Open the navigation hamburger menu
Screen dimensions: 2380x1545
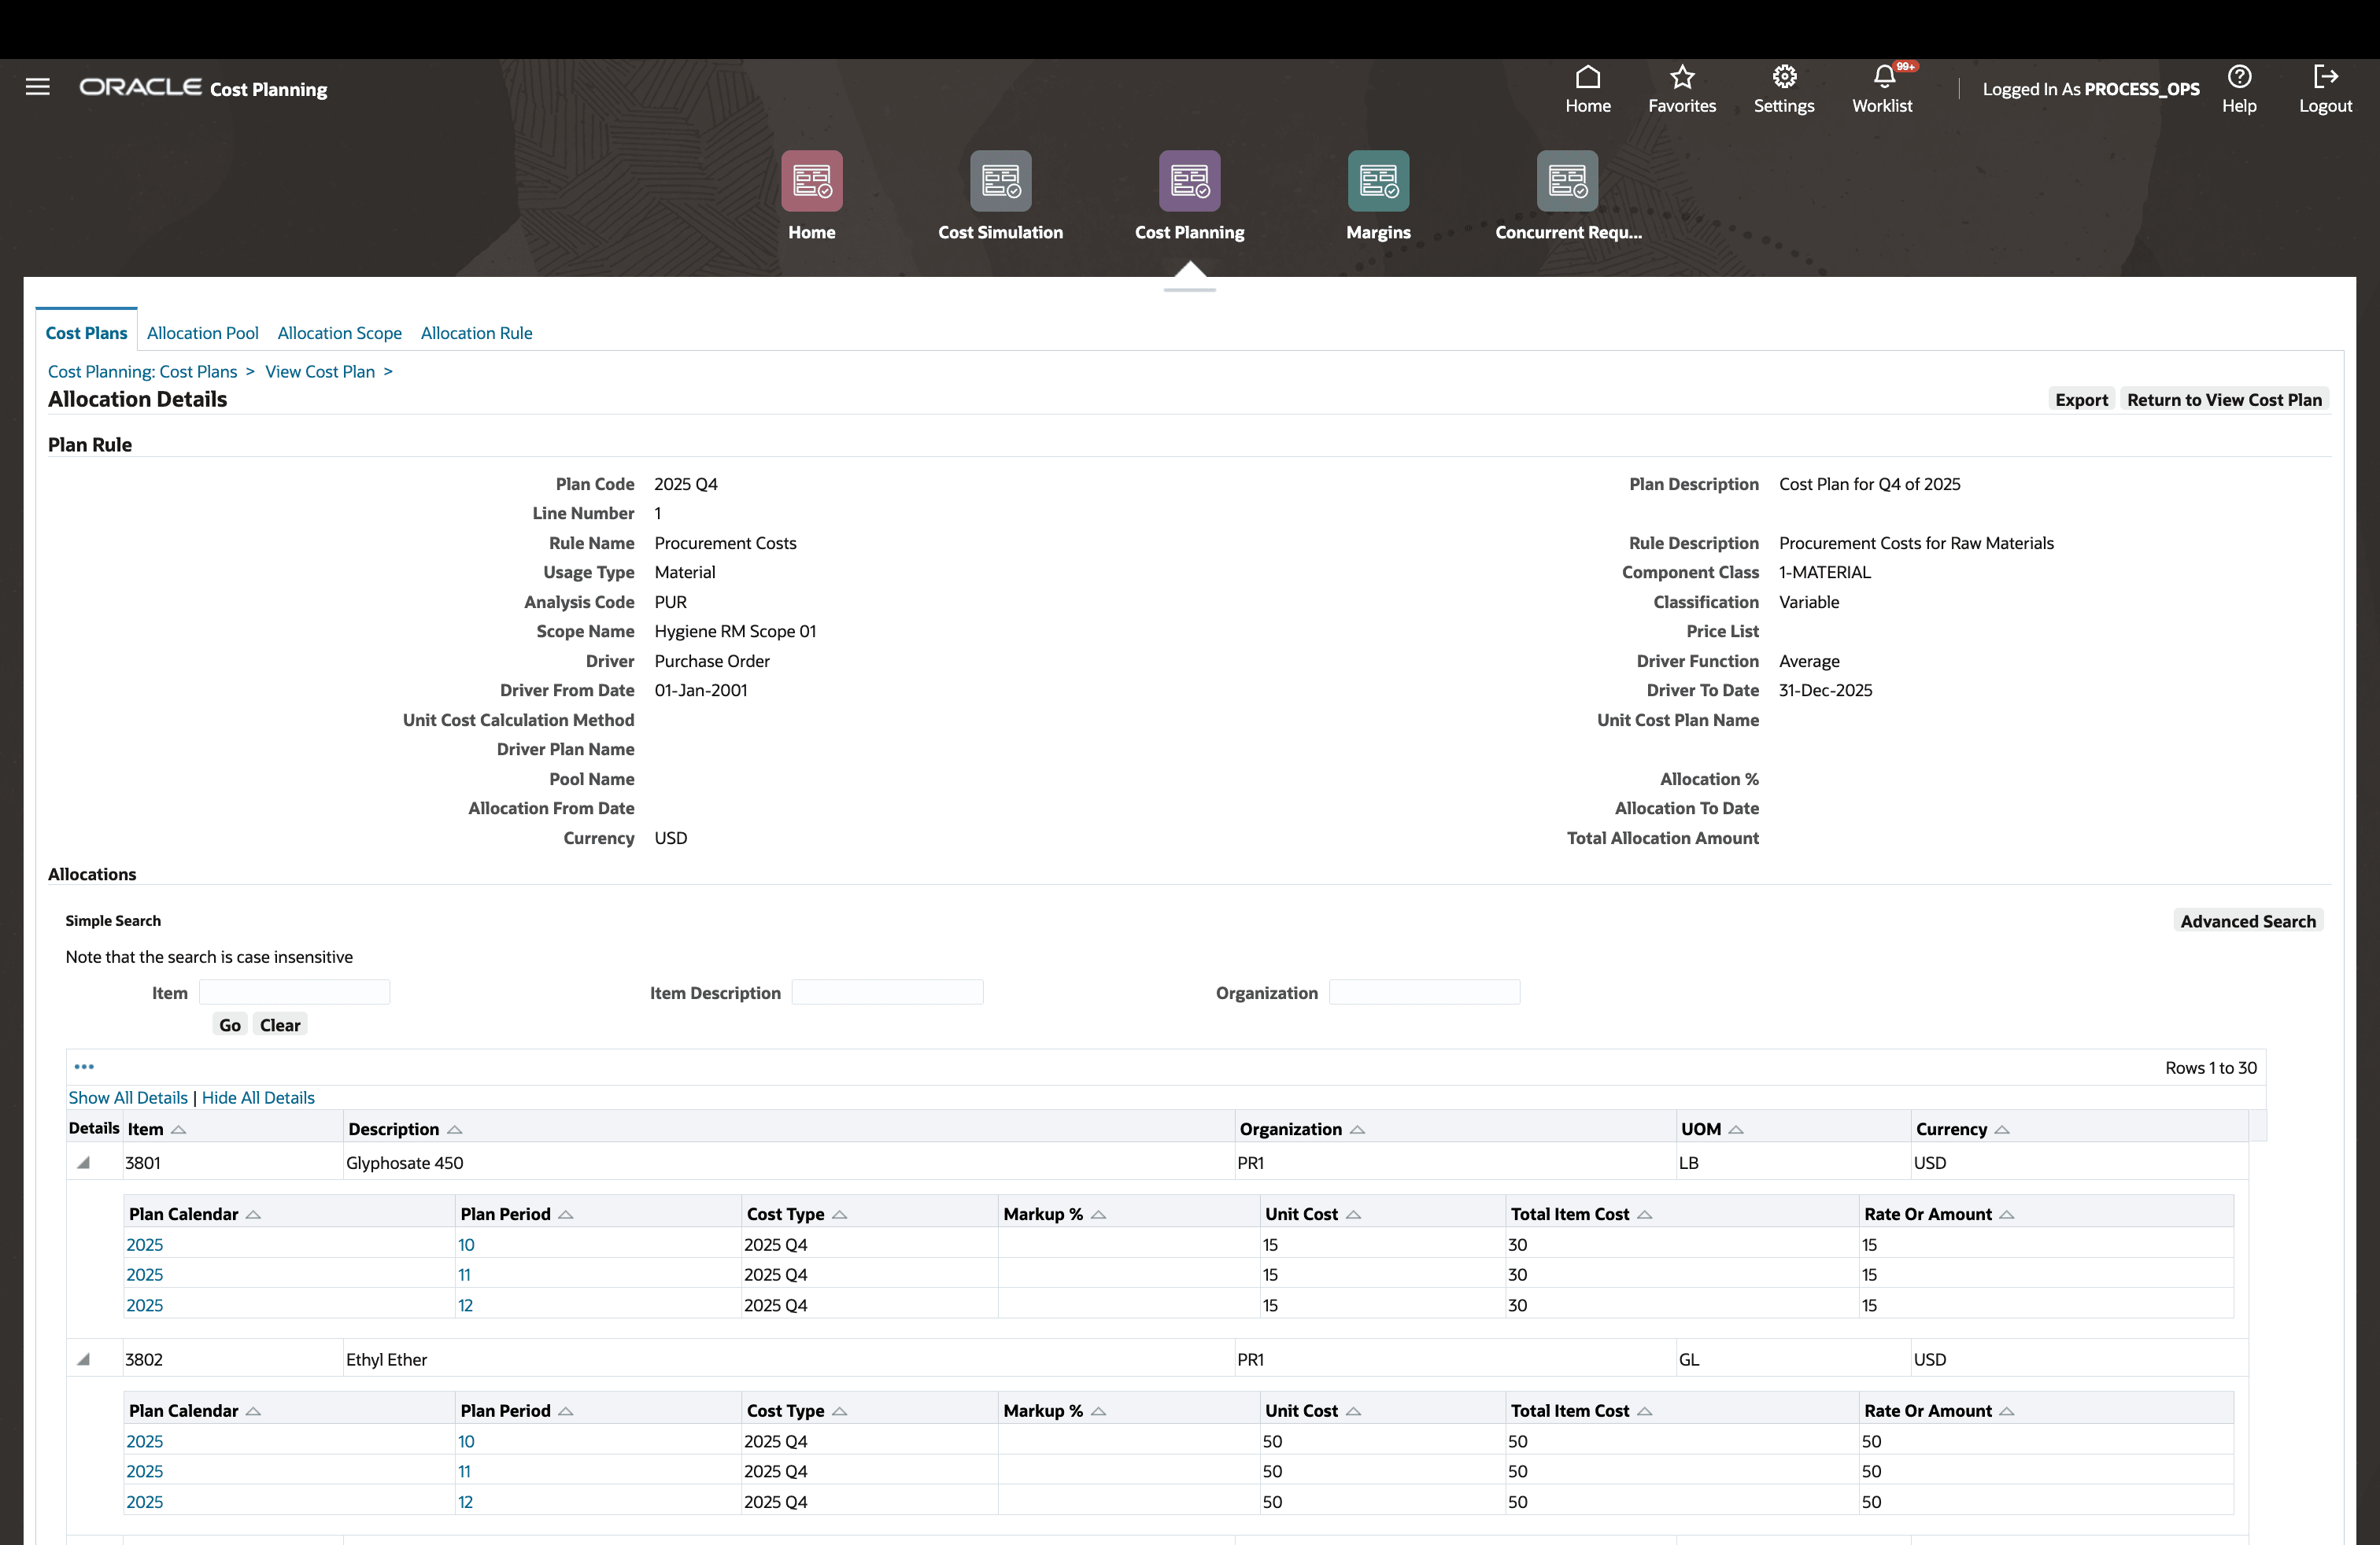coord(37,87)
